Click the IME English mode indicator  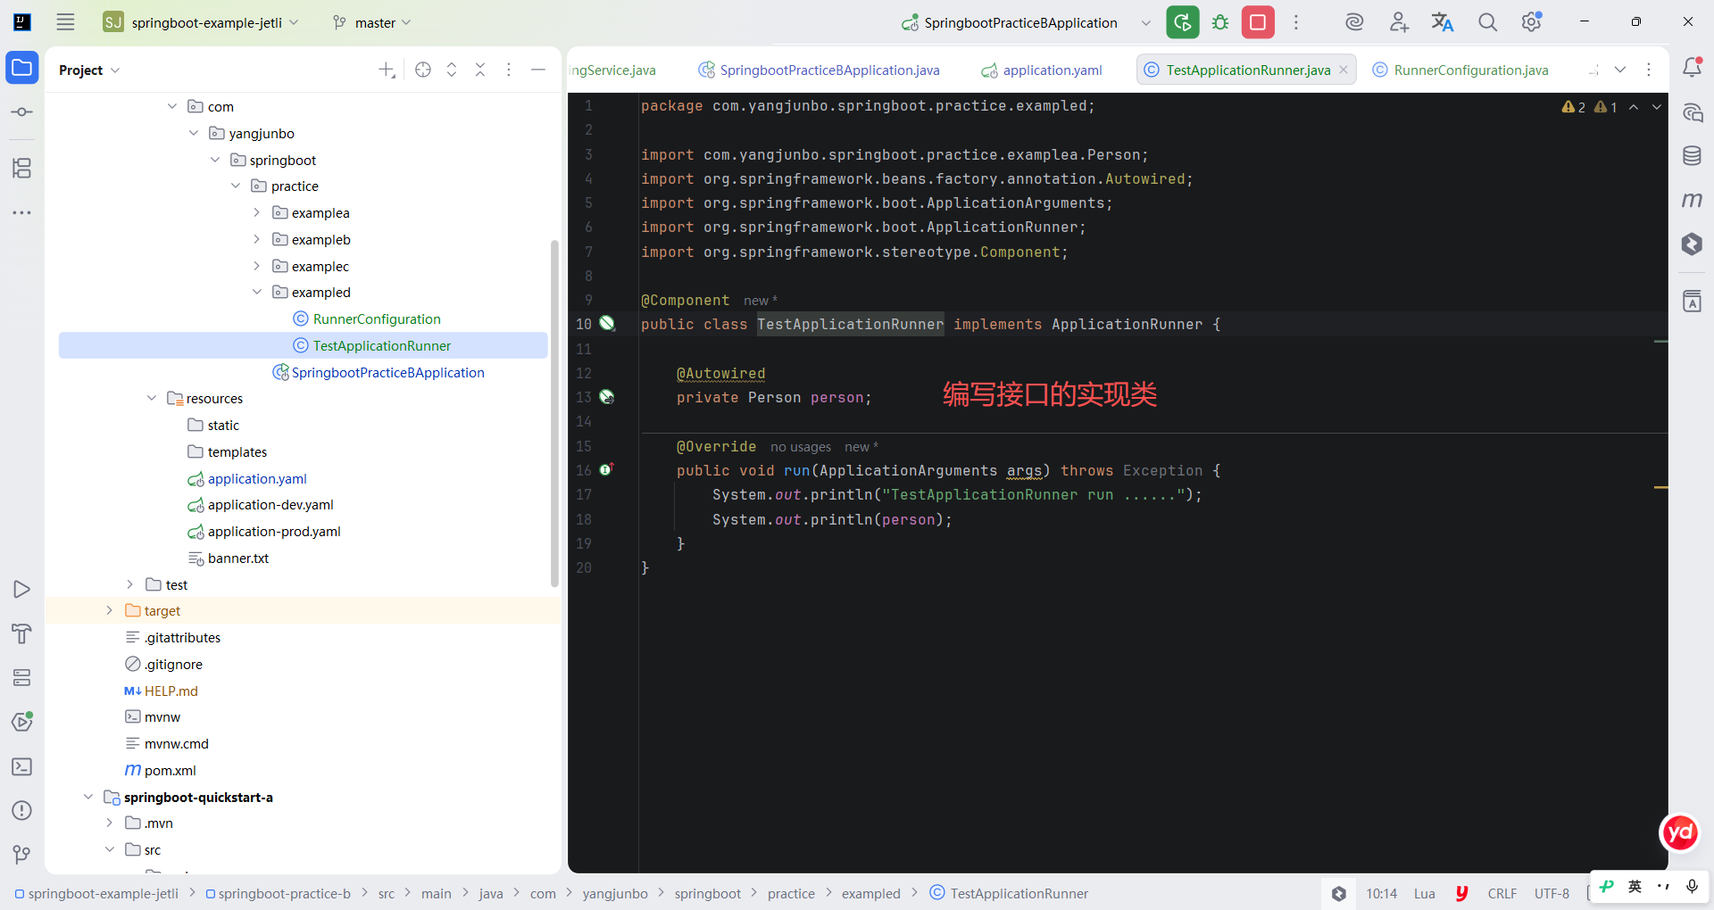coord(1635,886)
